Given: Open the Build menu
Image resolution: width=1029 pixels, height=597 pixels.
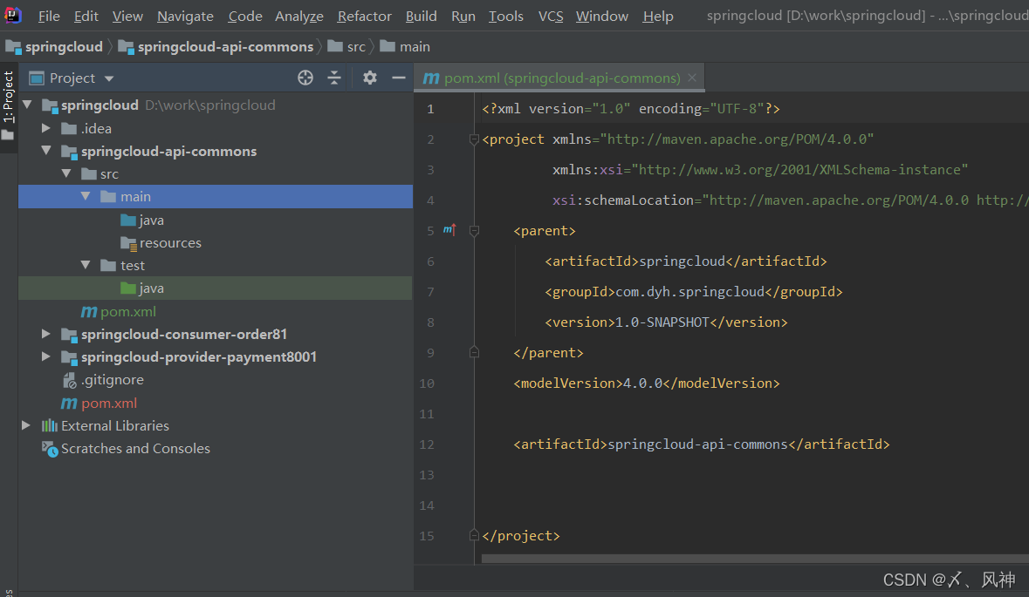Looking at the screenshot, I should 421,16.
